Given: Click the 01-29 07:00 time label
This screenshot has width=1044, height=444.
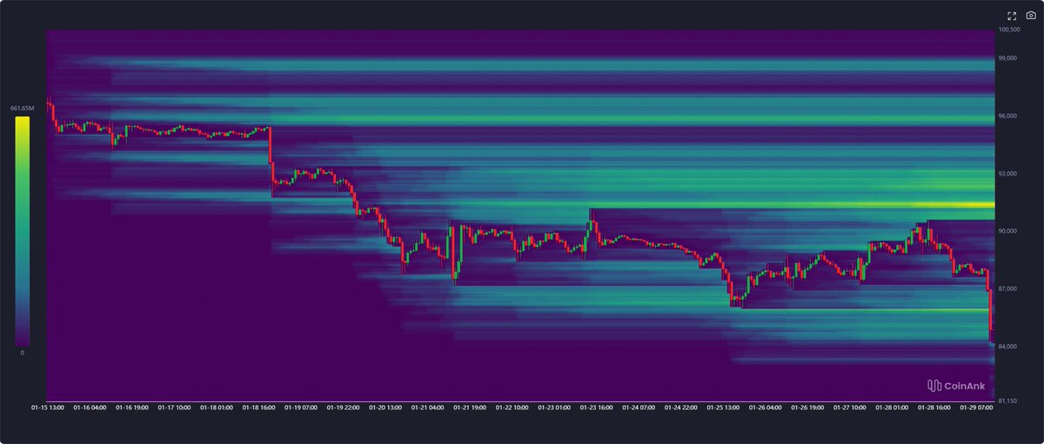Looking at the screenshot, I should coord(978,408).
